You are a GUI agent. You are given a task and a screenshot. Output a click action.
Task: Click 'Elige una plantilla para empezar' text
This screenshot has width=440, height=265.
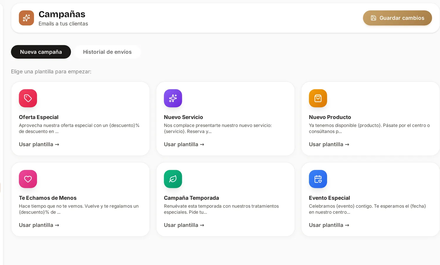(x=51, y=72)
